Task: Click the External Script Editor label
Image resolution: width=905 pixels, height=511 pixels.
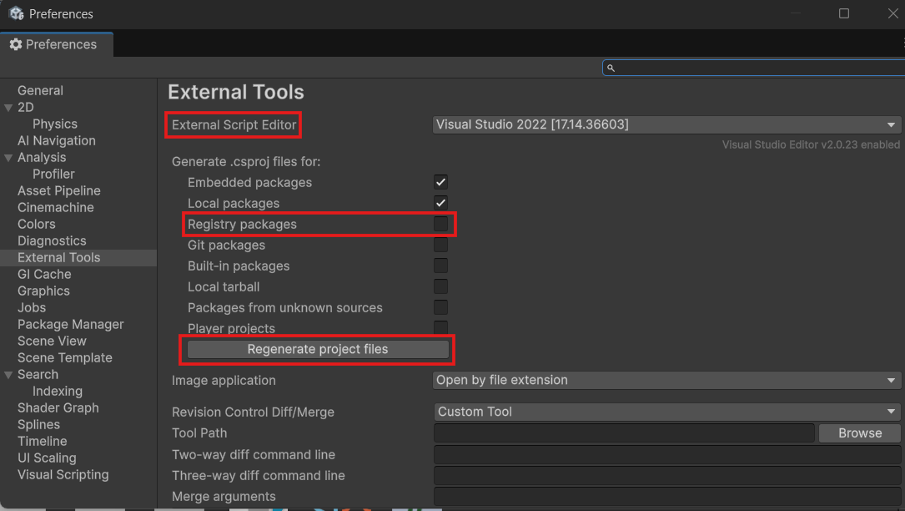Action: pyautogui.click(x=234, y=125)
